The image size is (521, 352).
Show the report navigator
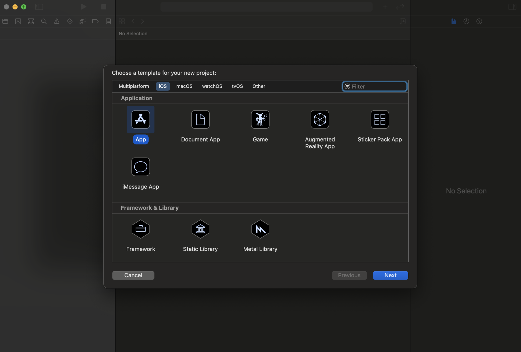click(108, 21)
